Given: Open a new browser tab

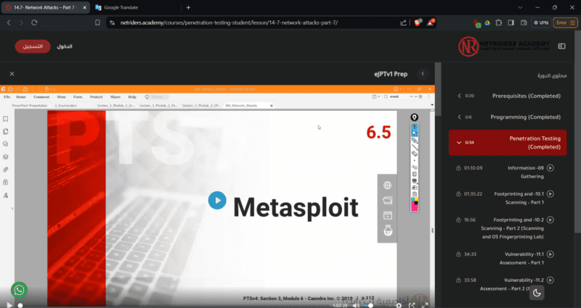Looking at the screenshot, I should 188,7.
